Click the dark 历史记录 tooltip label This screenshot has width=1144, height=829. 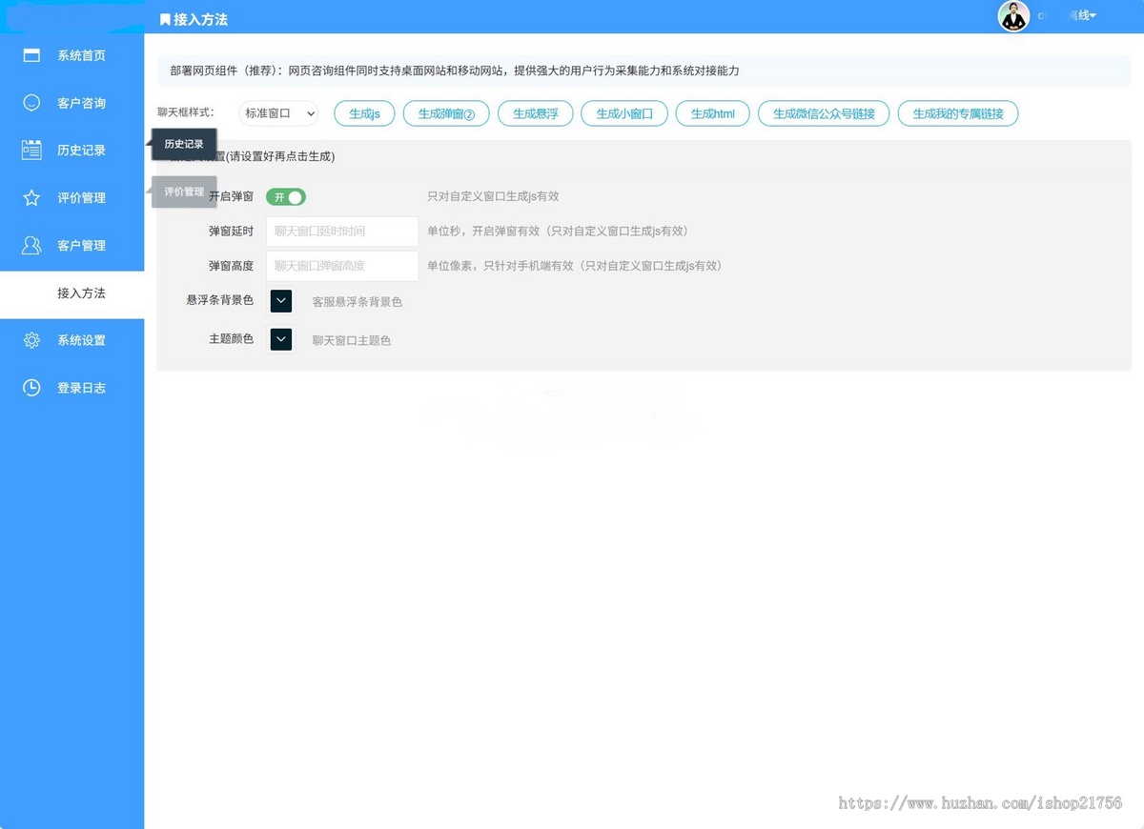pos(184,144)
